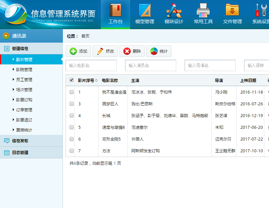Screen dimensions: 269x208
Task: Check the row for 方法
Action: pos(72,151)
